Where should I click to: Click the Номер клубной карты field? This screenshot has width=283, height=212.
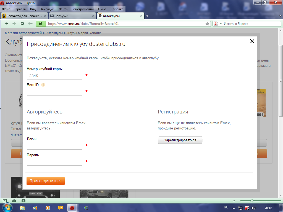tap(54, 76)
